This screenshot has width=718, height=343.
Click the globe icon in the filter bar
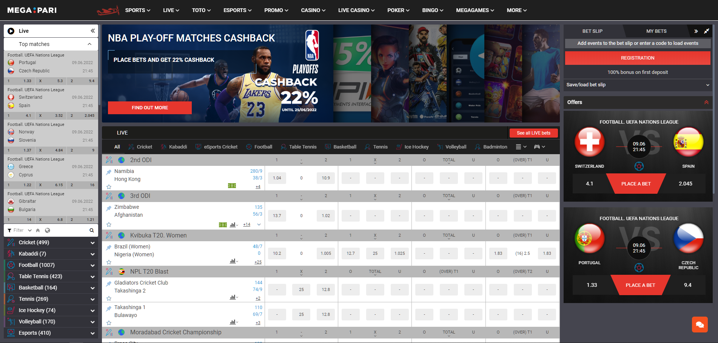tap(48, 230)
